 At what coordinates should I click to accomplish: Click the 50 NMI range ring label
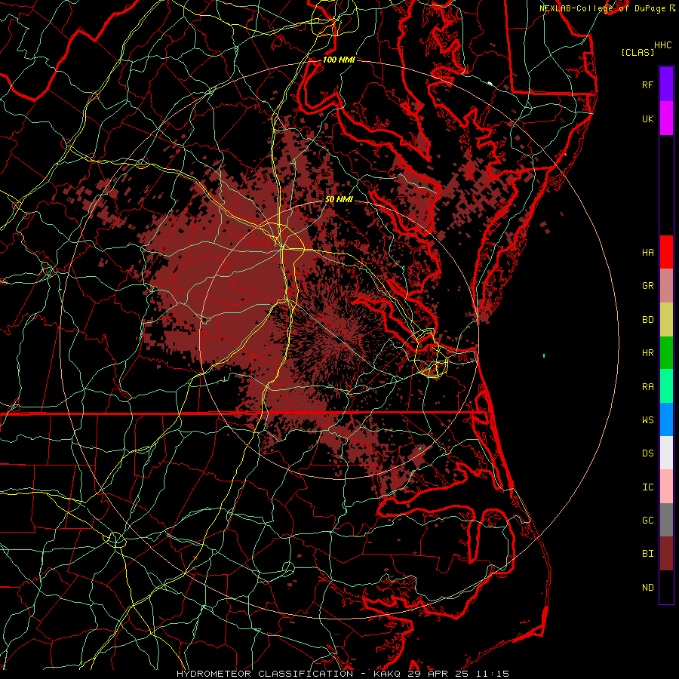coord(339,199)
